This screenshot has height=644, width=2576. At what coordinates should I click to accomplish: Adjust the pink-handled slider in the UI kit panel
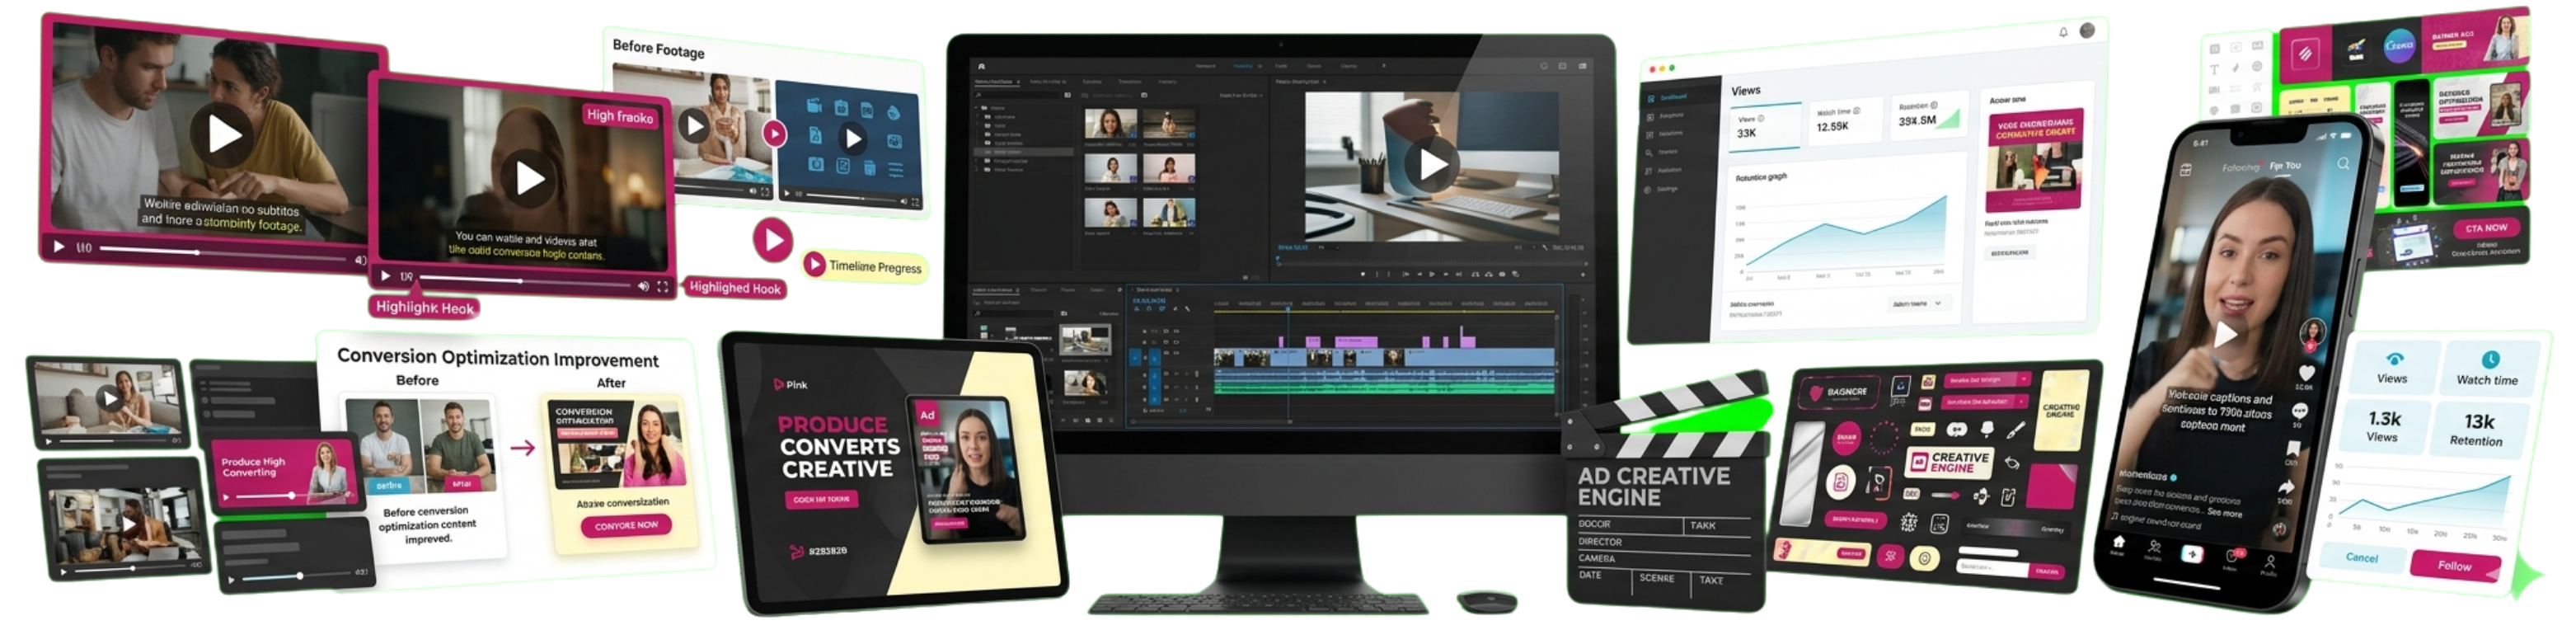point(1945,495)
